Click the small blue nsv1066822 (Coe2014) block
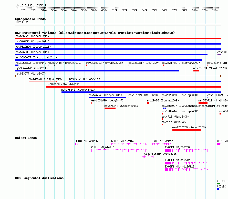228x199 pixels. pyautogui.click(x=17, y=65)
